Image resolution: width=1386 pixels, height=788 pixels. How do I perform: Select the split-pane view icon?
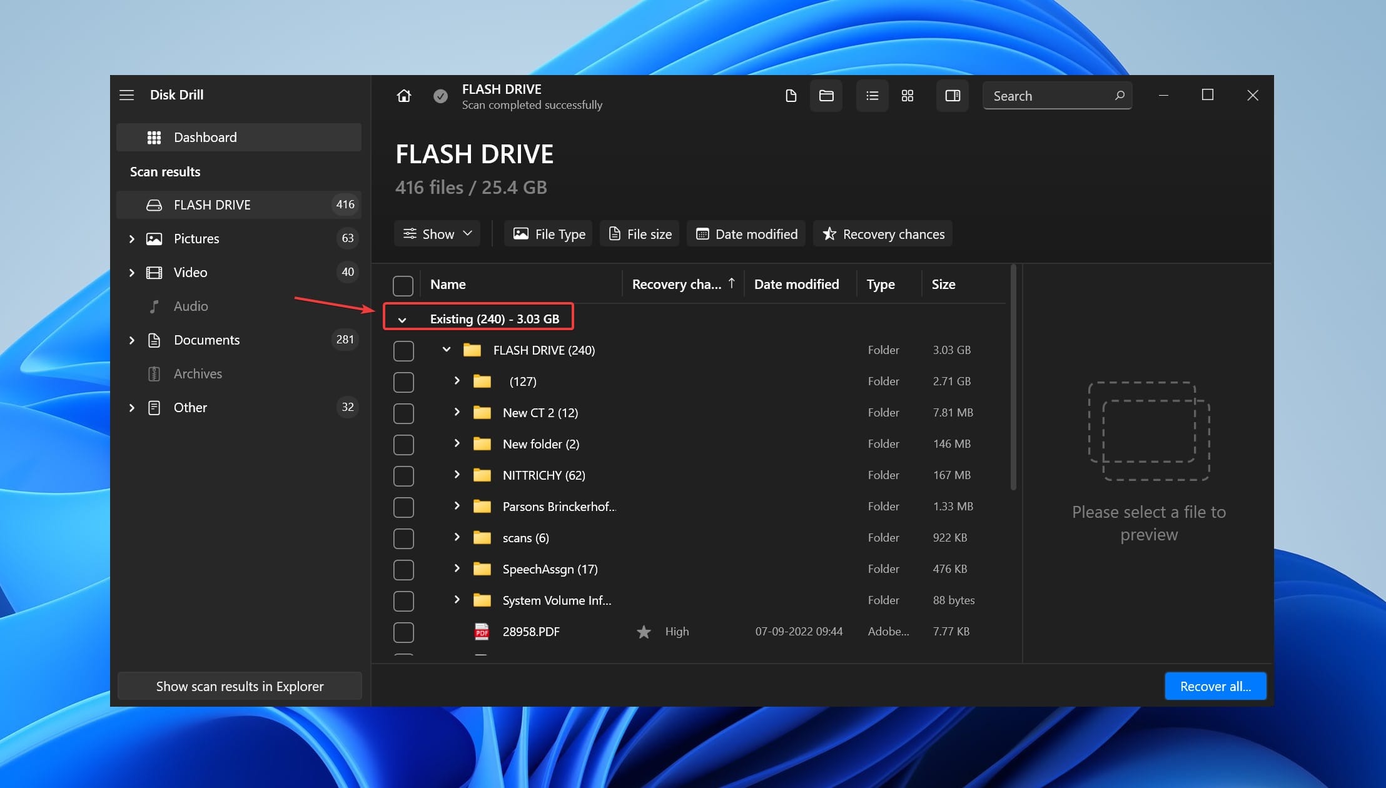[951, 95]
